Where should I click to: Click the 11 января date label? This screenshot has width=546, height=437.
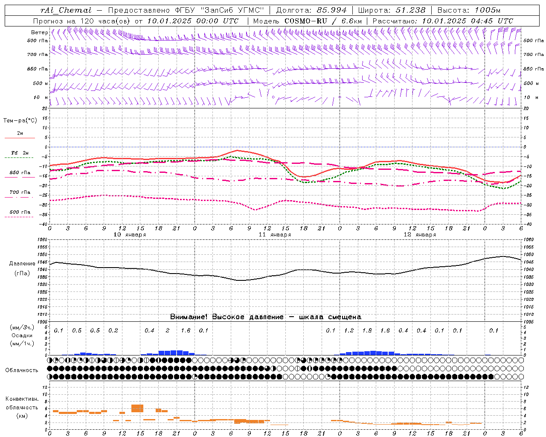point(275,235)
